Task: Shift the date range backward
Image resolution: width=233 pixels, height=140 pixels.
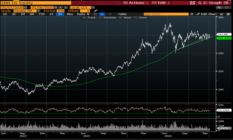Action: click(60, 8)
